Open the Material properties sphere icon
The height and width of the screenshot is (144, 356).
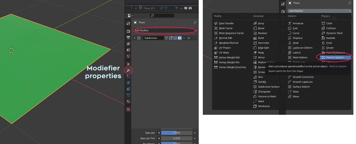(128, 102)
